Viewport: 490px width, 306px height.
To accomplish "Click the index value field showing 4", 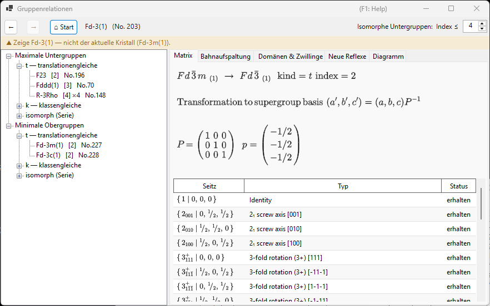I will [471, 26].
